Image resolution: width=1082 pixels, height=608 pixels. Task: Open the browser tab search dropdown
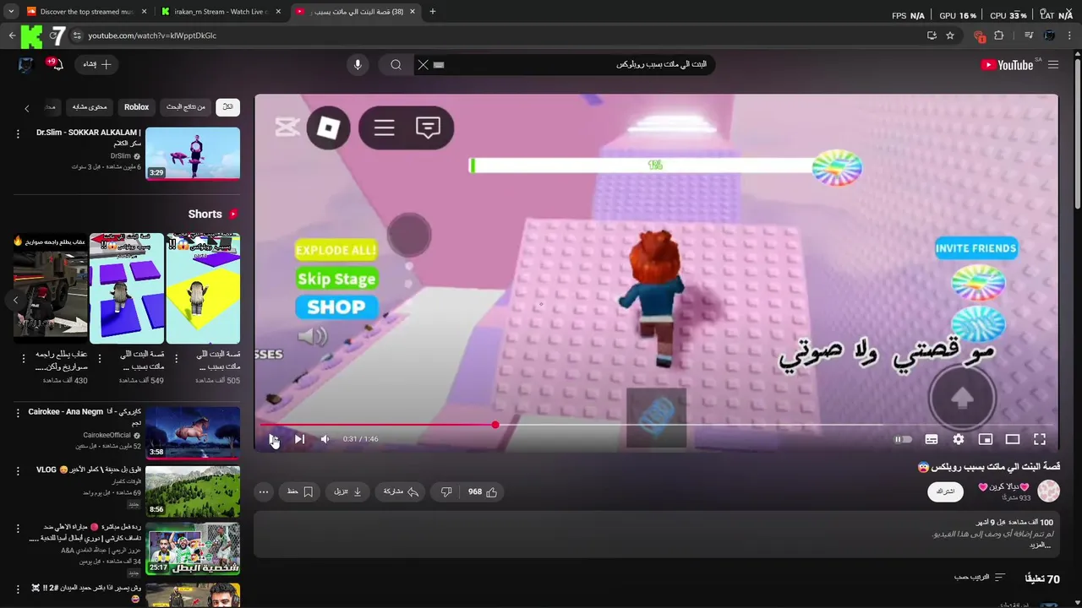10,12
